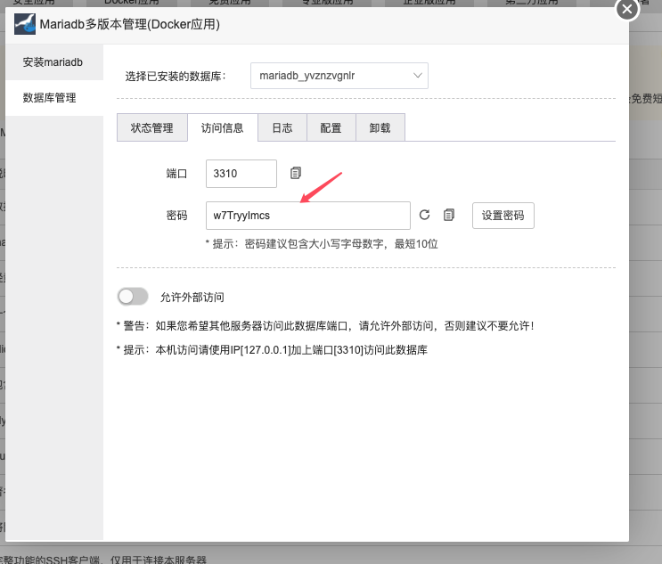Viewport: 662px width, 564px height.
Task: Focus the port input field showing 3310
Action: tap(241, 174)
